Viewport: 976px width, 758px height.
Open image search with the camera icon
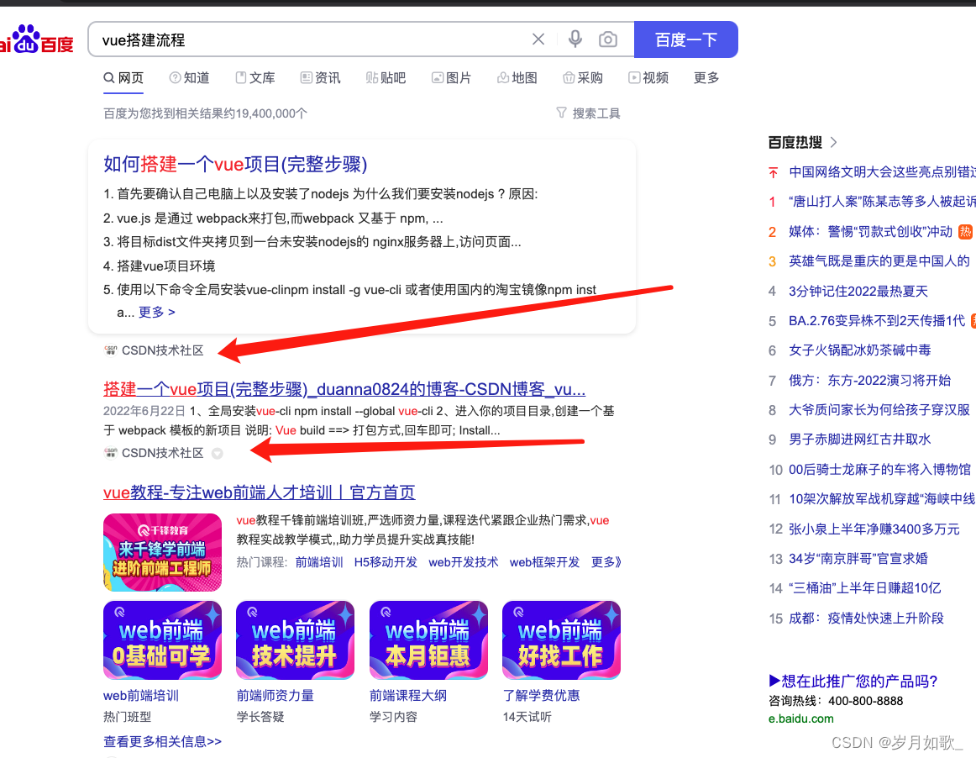pyautogui.click(x=608, y=39)
